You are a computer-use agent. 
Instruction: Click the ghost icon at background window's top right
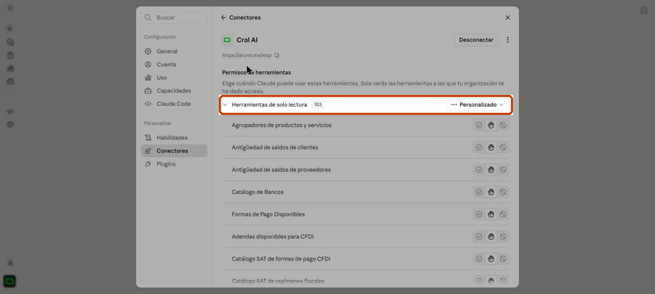[x=644, y=10]
